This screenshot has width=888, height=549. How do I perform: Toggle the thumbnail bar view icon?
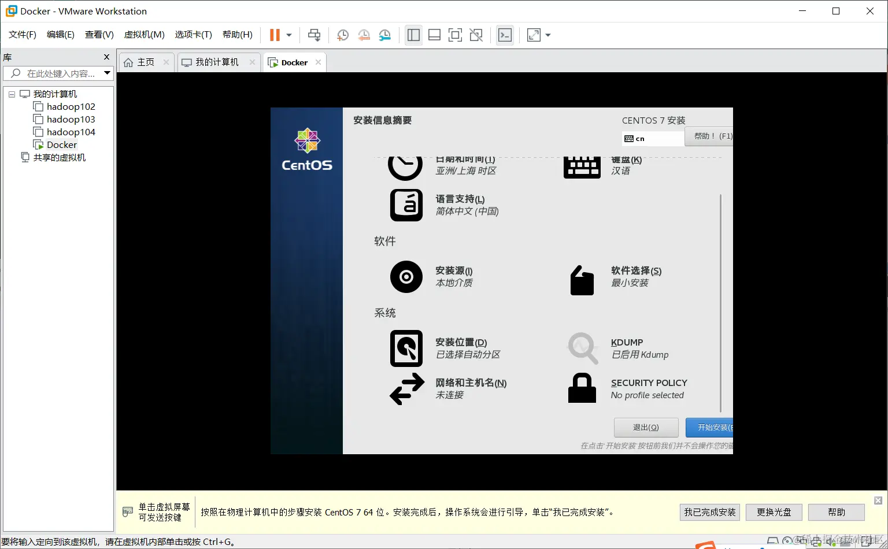[434, 35]
